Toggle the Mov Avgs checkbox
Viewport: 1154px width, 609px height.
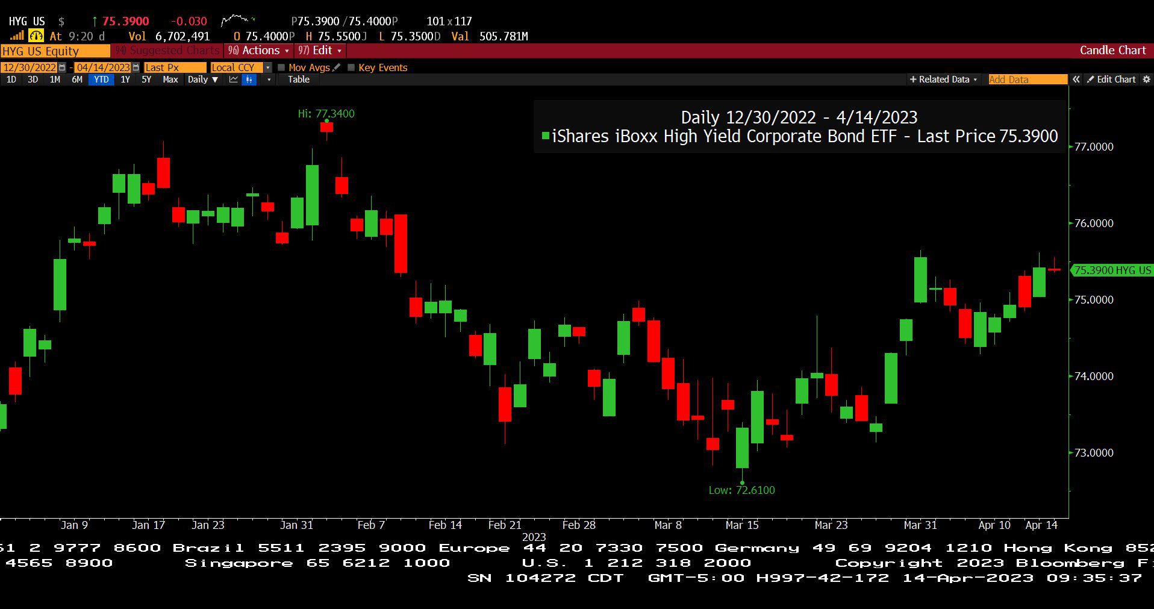click(x=281, y=67)
